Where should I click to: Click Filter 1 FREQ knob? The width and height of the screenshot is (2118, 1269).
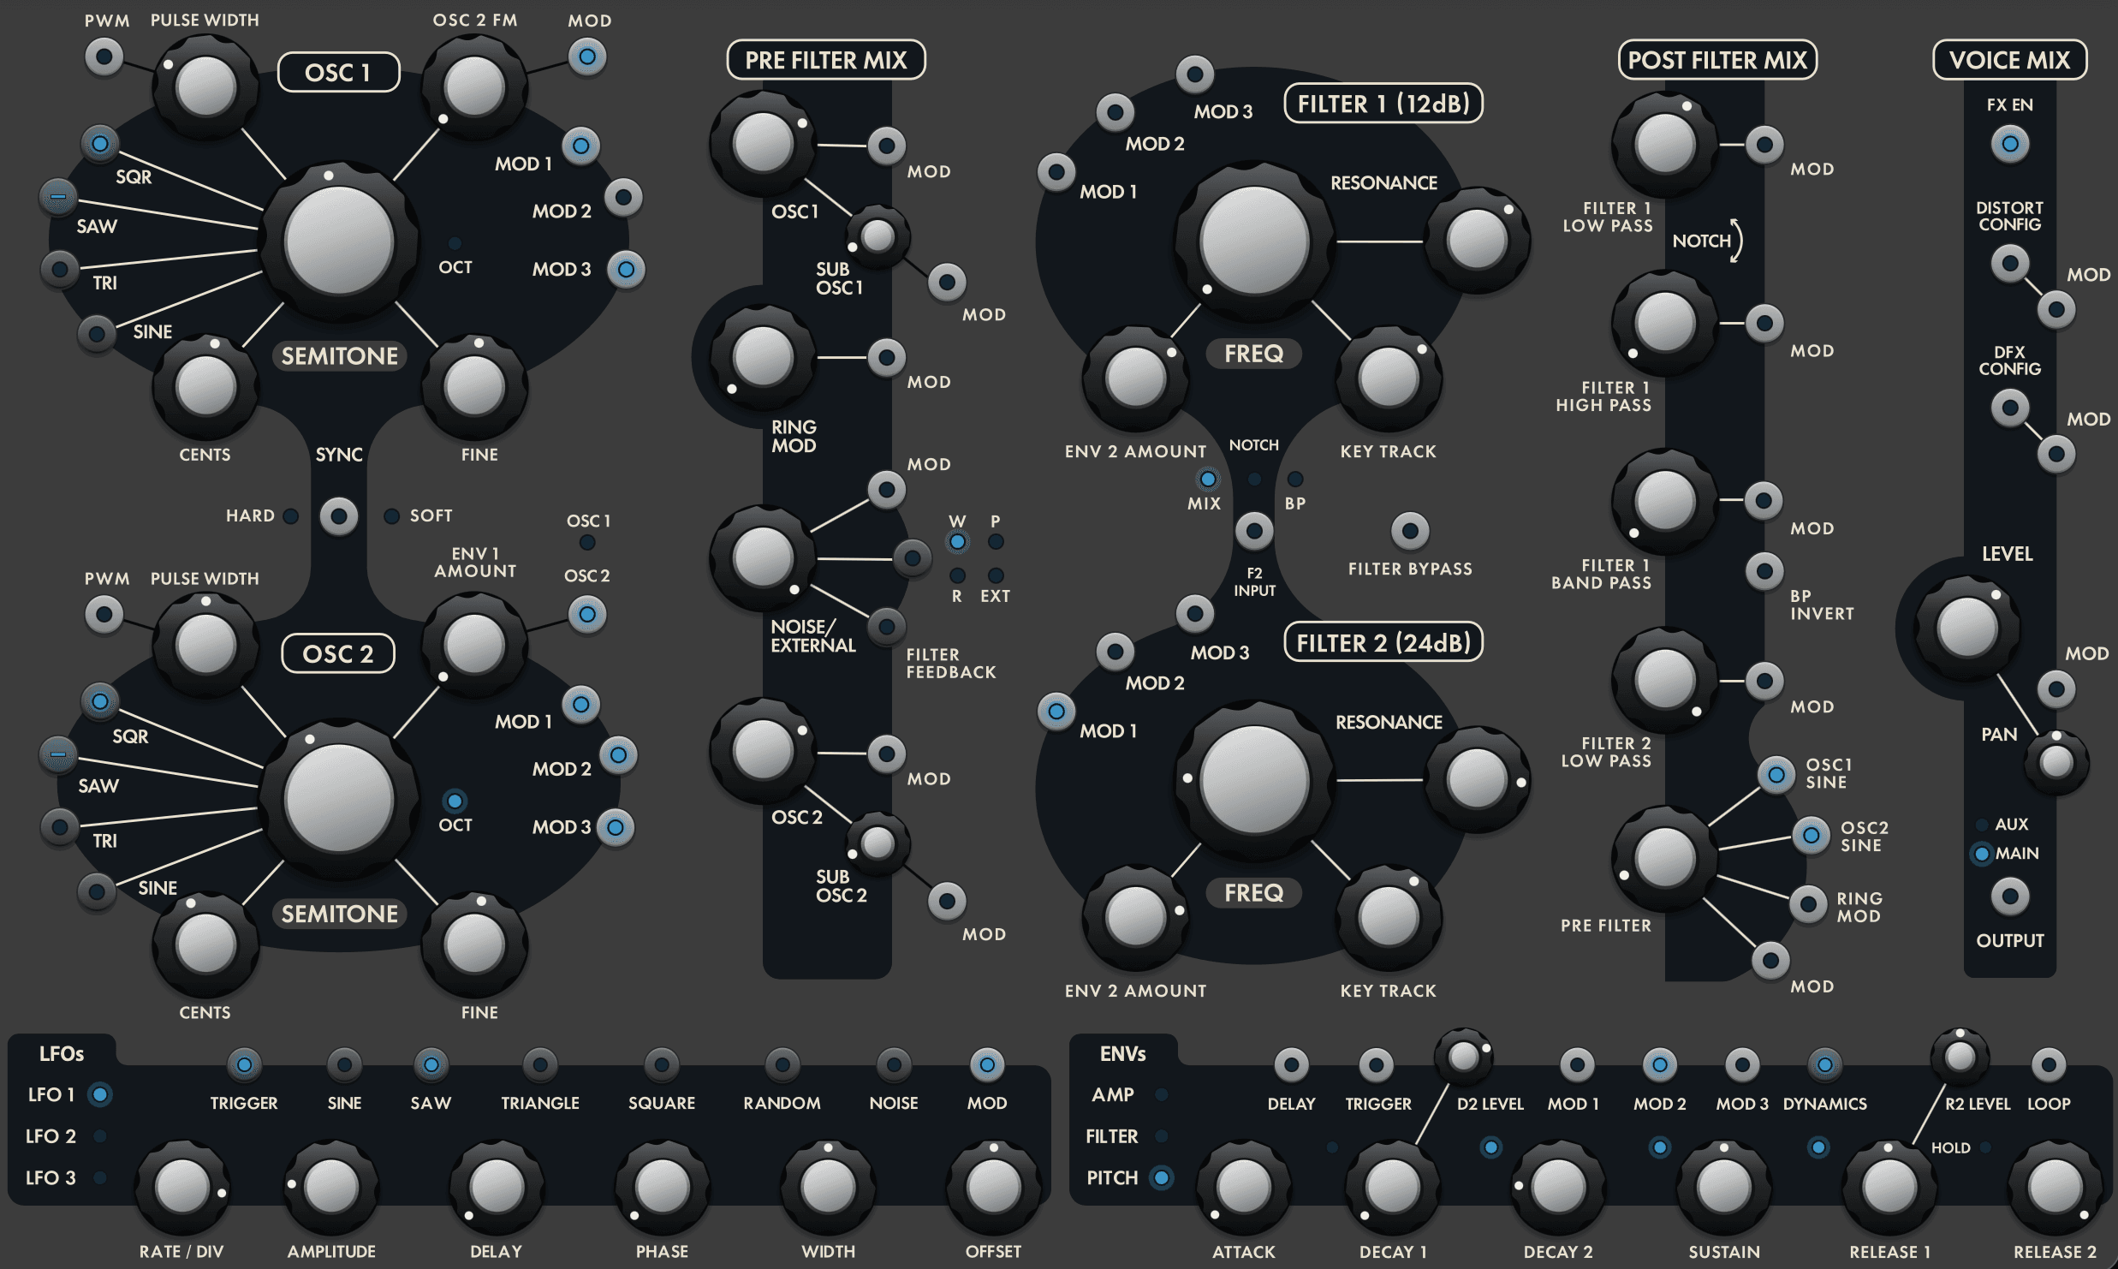1254,241
